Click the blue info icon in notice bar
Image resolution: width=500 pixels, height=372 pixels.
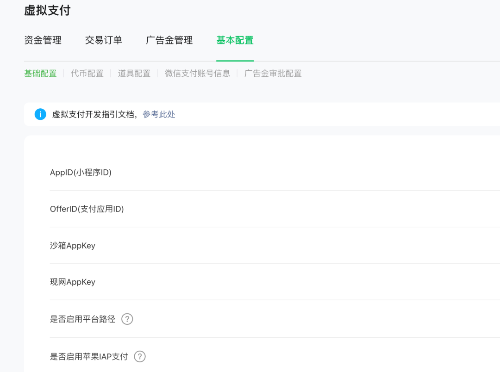(x=40, y=114)
